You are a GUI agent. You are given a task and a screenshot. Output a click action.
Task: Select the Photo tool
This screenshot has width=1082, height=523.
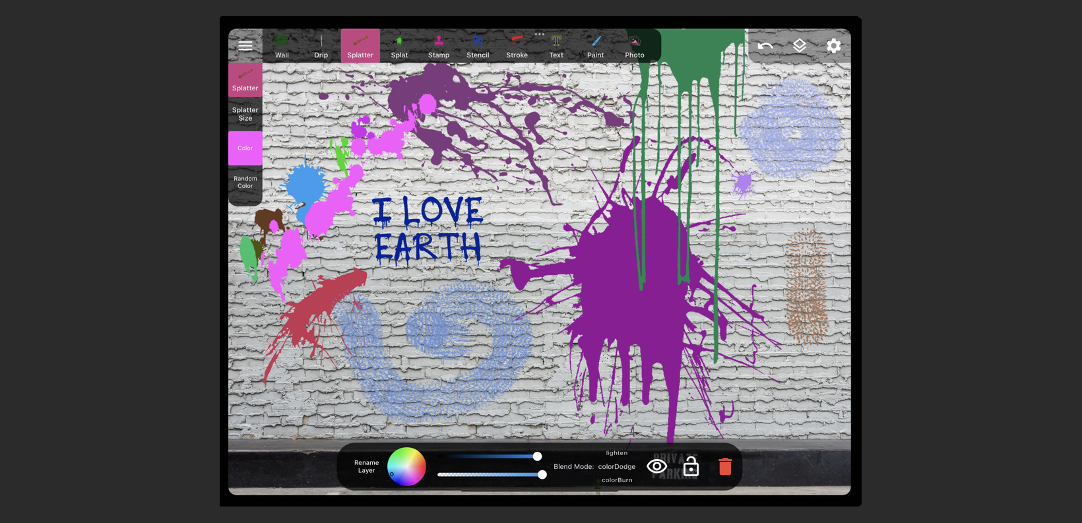pyautogui.click(x=635, y=46)
